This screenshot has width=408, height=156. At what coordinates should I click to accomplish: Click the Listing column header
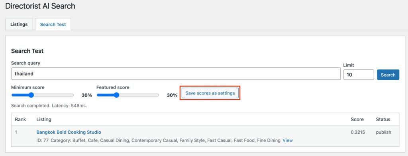click(x=44, y=120)
